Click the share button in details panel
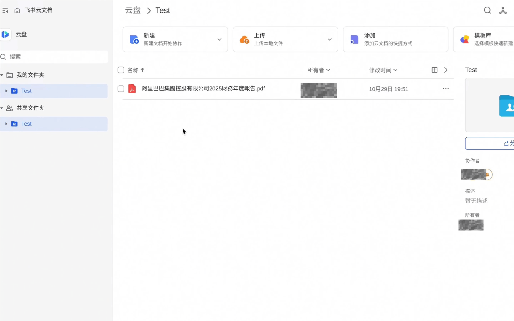This screenshot has height=321, width=514. pyautogui.click(x=490, y=143)
